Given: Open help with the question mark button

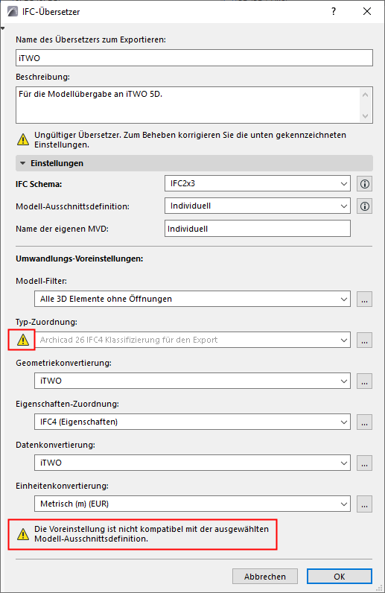Looking at the screenshot, I should pos(333,12).
